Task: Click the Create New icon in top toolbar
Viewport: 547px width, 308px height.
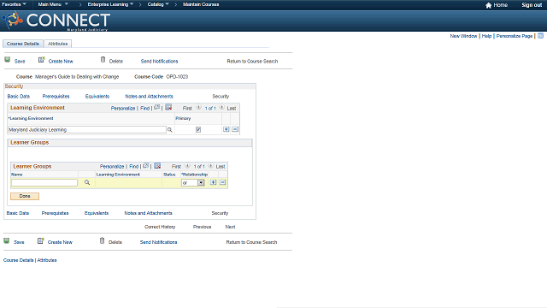Action: tap(42, 60)
